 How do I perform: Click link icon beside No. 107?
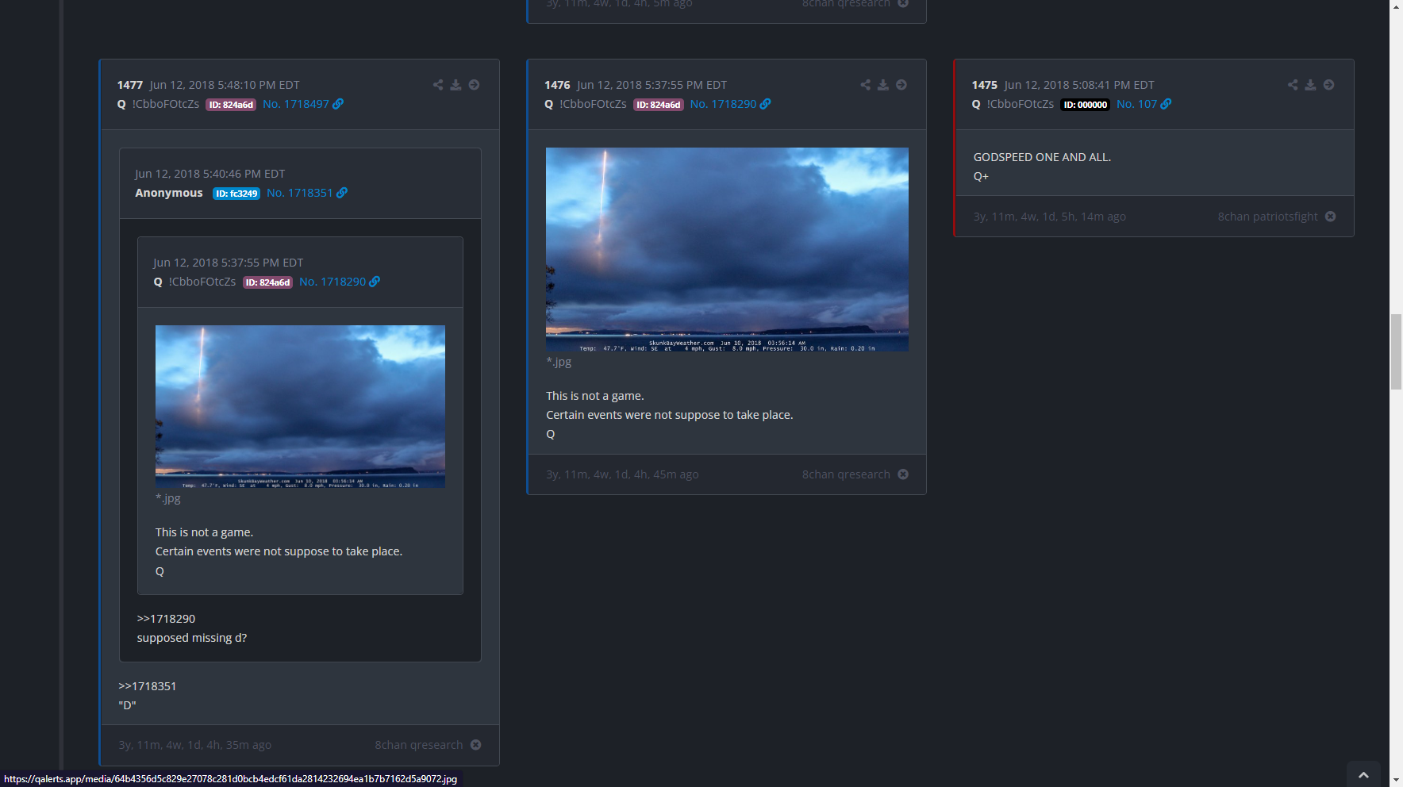(1166, 104)
